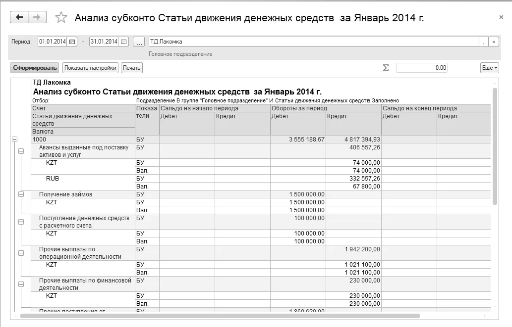Click the Печать button
This screenshot has width=512, height=327.
click(x=131, y=68)
